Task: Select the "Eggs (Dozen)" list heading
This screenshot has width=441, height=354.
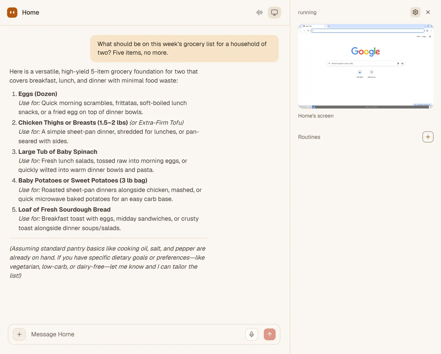Action: pos(38,94)
